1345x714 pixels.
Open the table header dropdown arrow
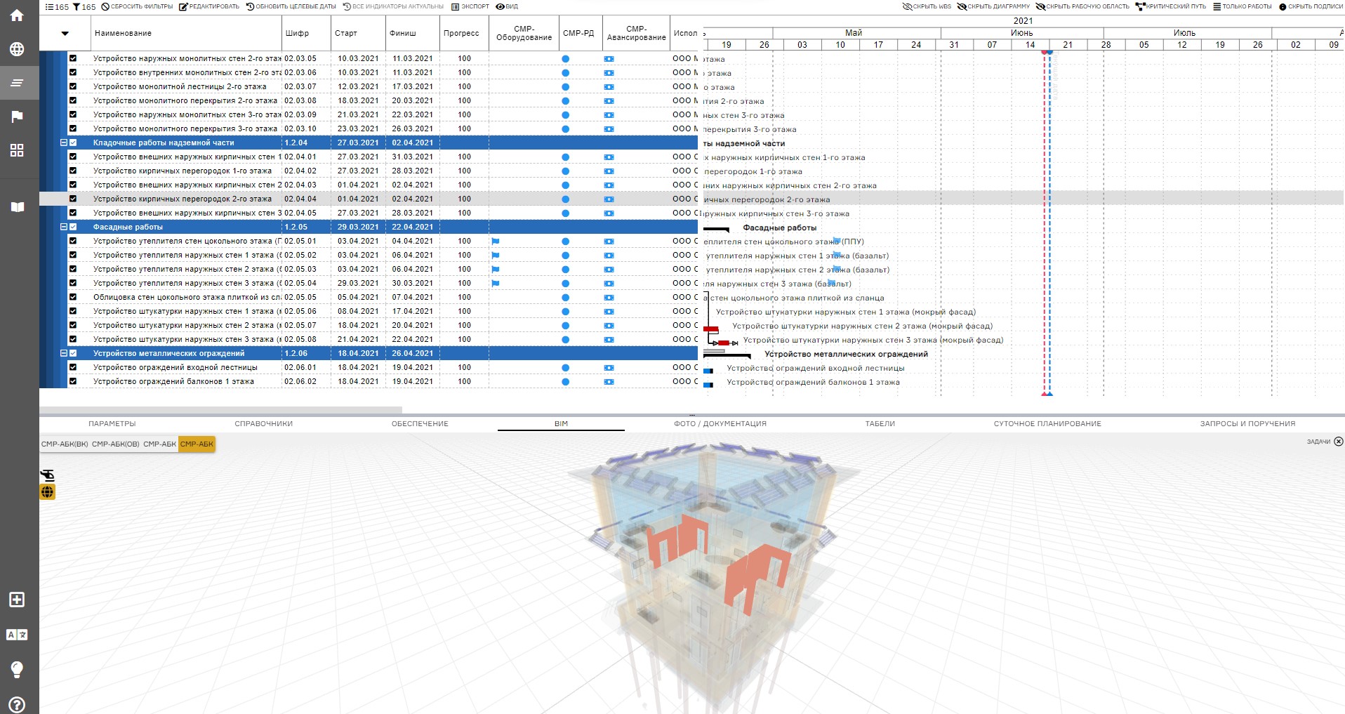65,33
